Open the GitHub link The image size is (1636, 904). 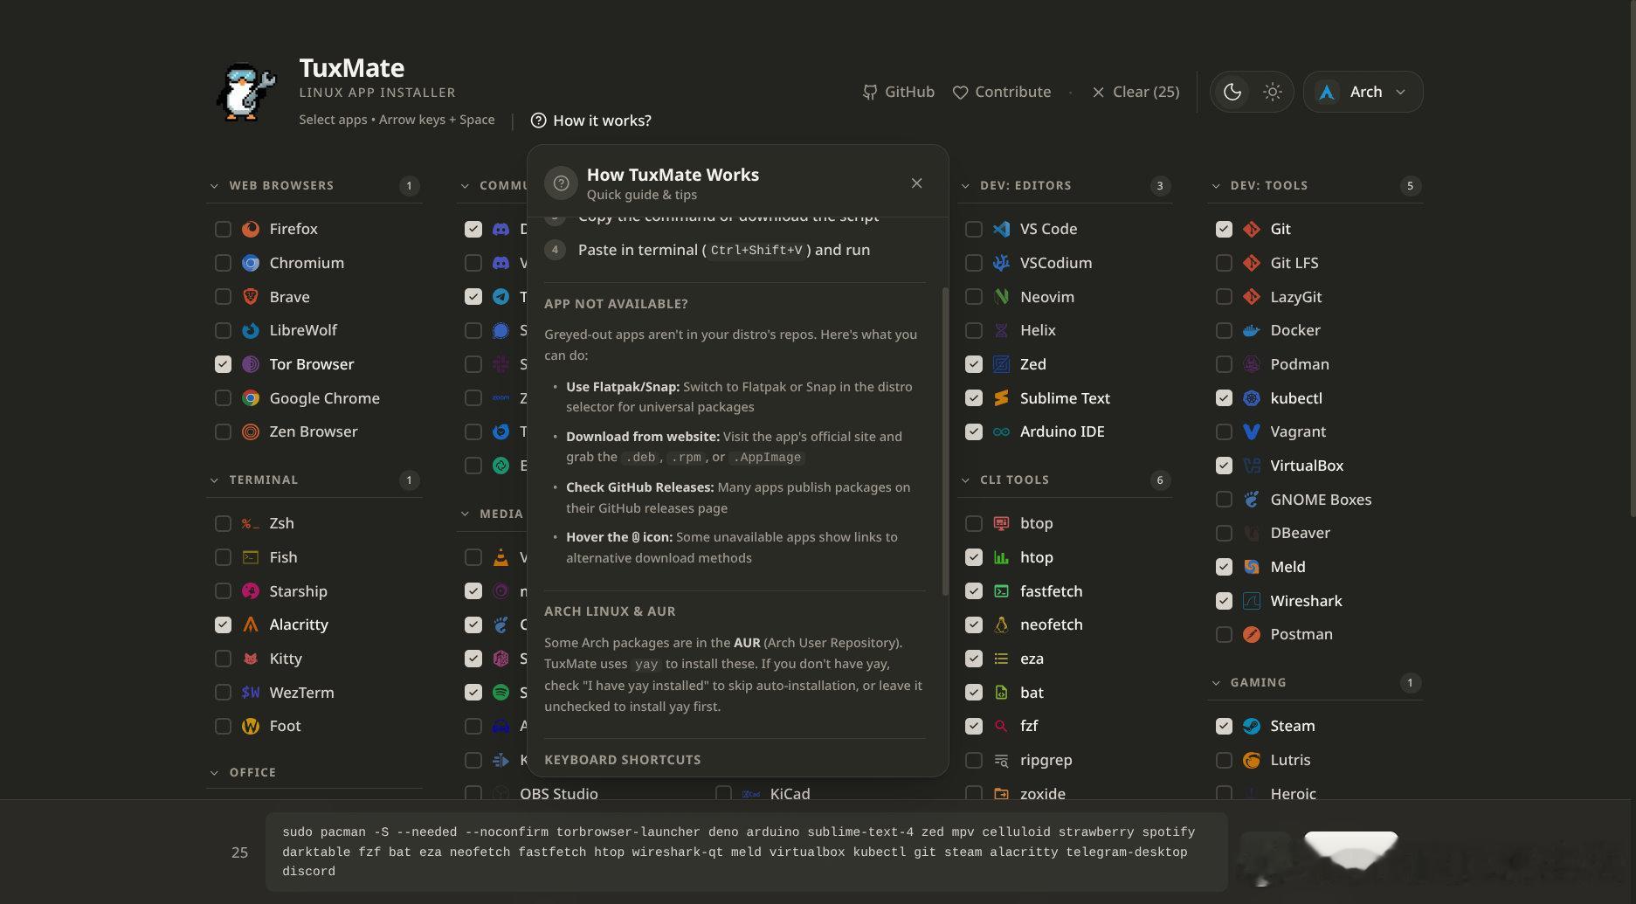898,92
